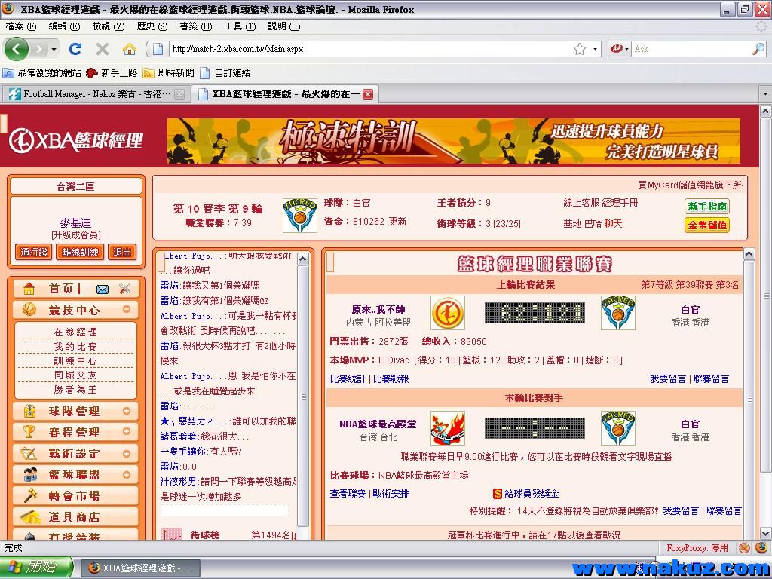Open the mail envelope icon beside 首頁
Screen dimensions: 772x579
[x=103, y=289]
